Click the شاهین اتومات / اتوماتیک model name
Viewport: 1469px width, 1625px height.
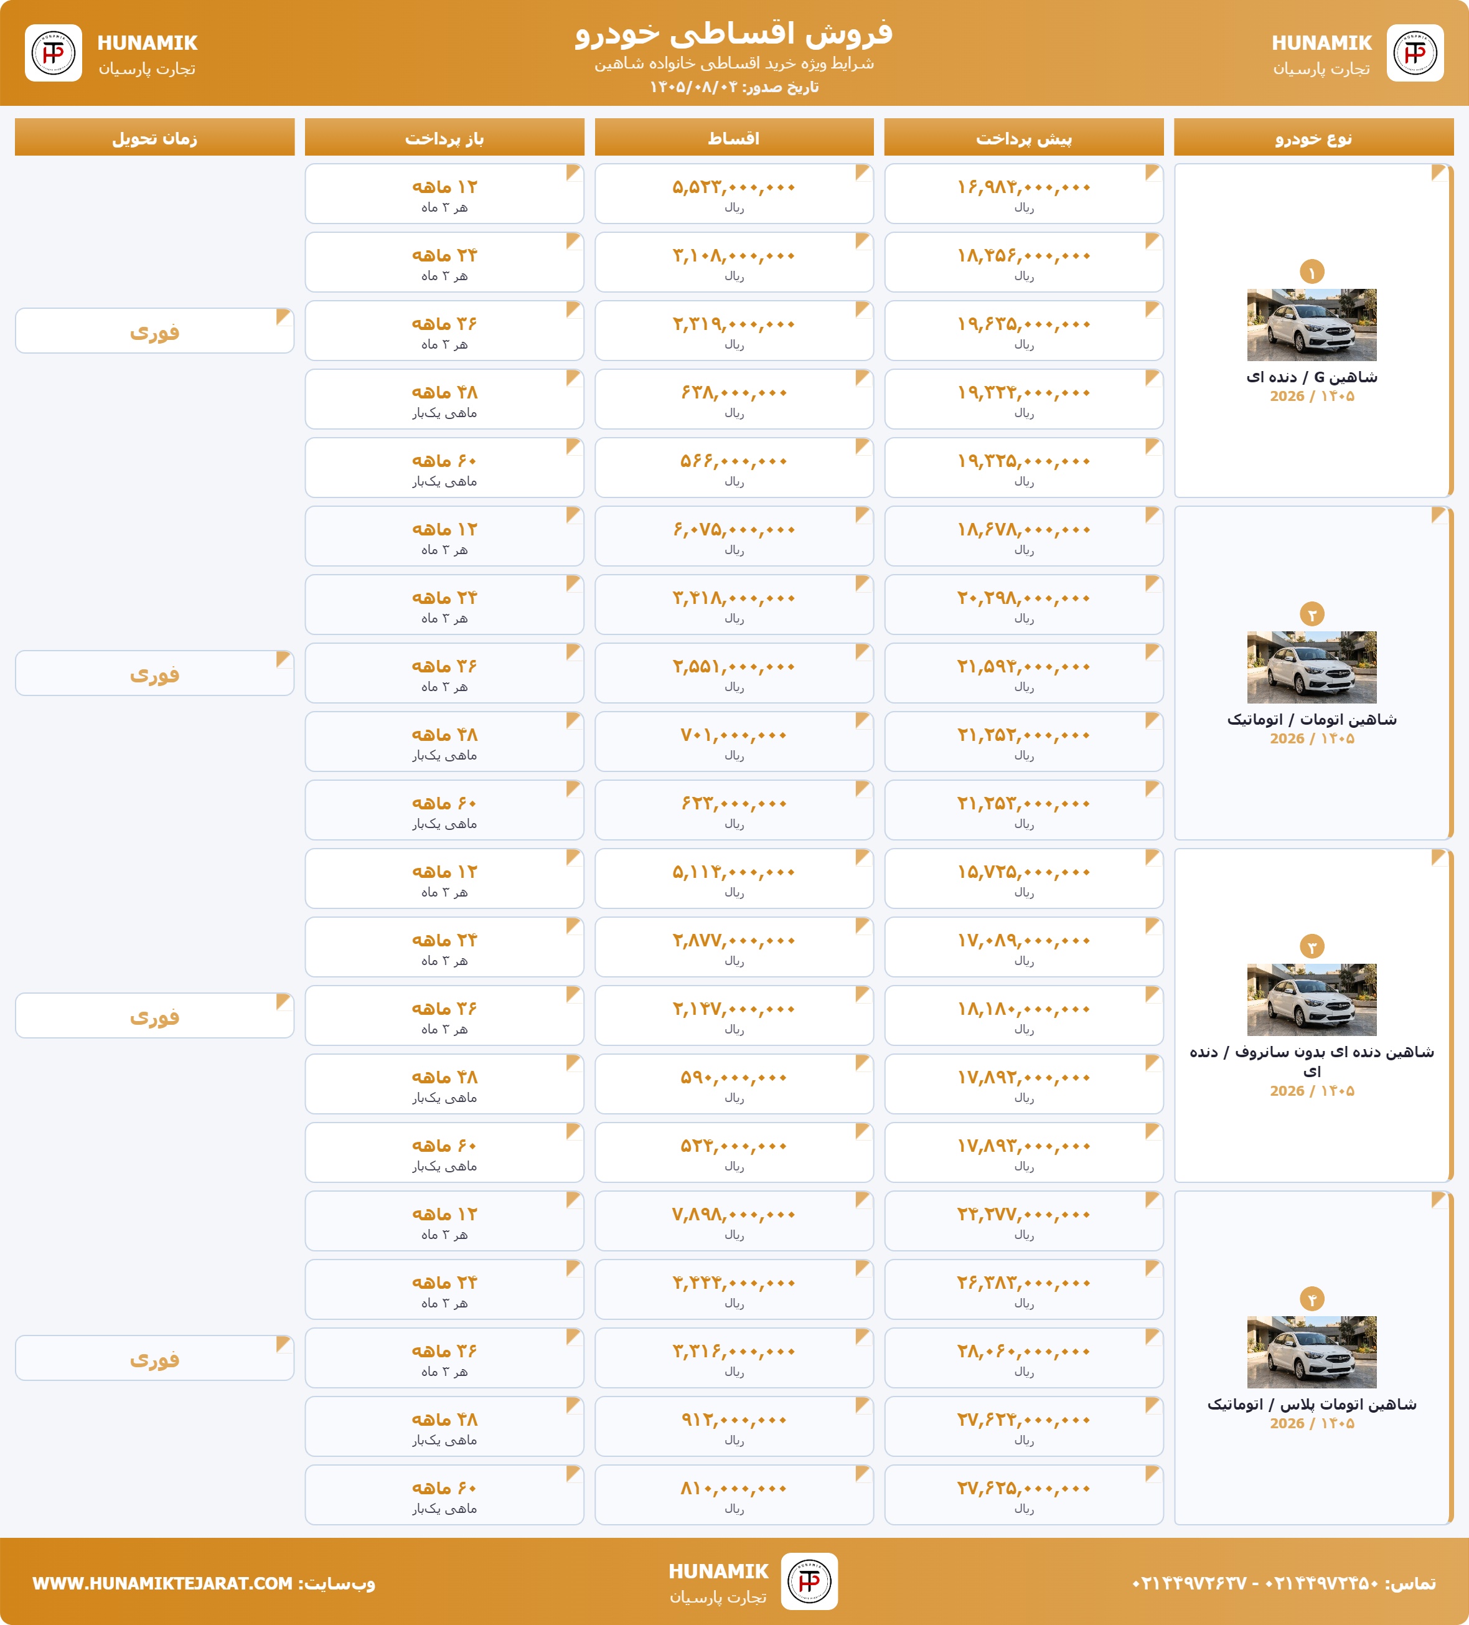click(1312, 719)
